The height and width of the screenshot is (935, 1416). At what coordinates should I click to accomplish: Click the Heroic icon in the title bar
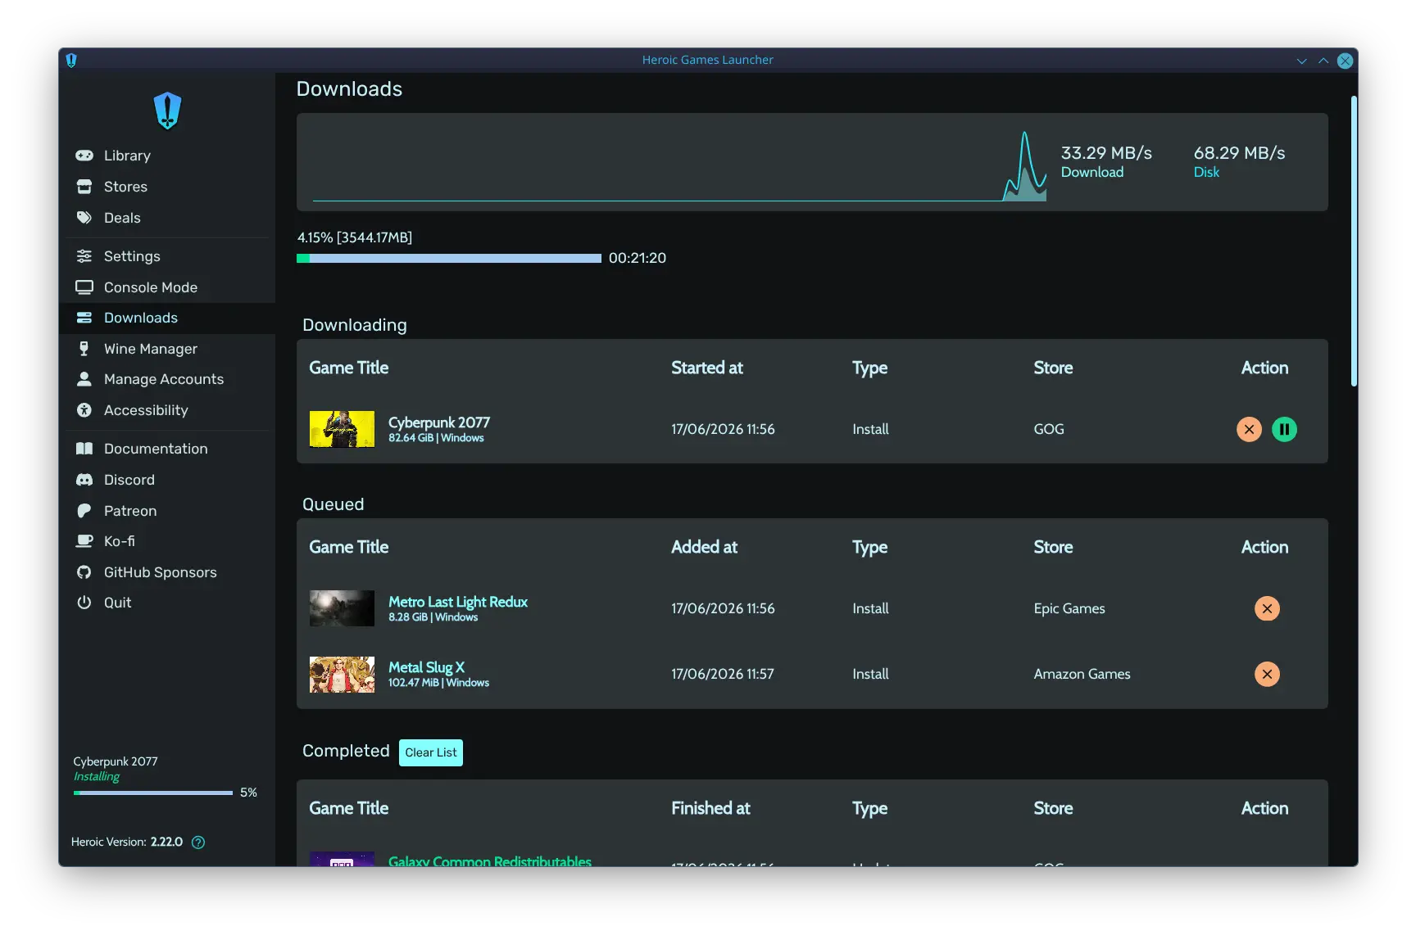[71, 60]
